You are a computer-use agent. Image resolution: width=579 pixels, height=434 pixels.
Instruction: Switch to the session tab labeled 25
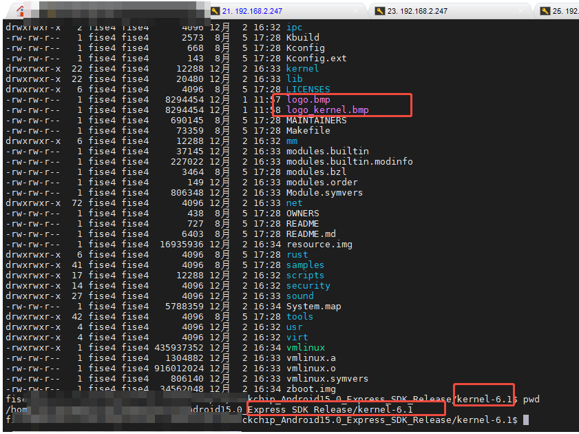pos(565,11)
